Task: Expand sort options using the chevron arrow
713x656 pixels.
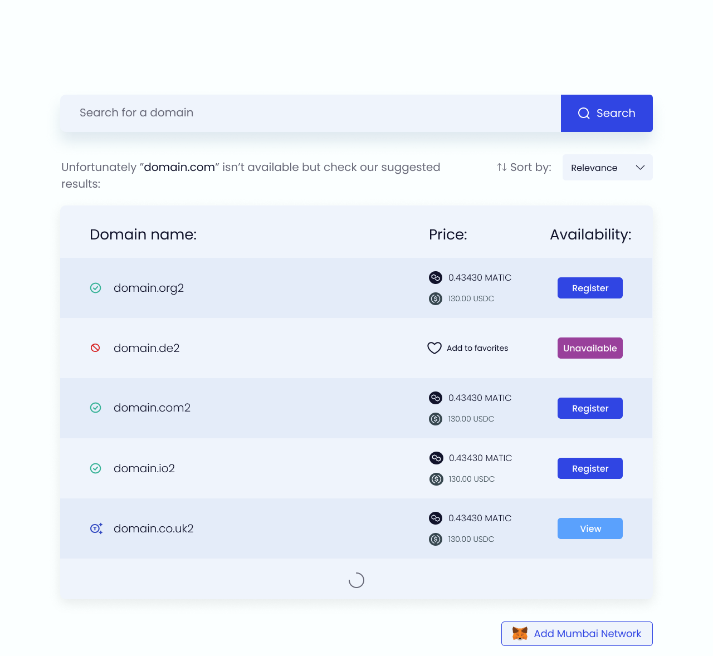Action: [x=641, y=168]
